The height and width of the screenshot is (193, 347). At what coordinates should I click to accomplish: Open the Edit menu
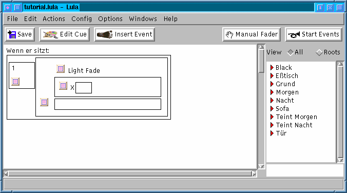30,19
